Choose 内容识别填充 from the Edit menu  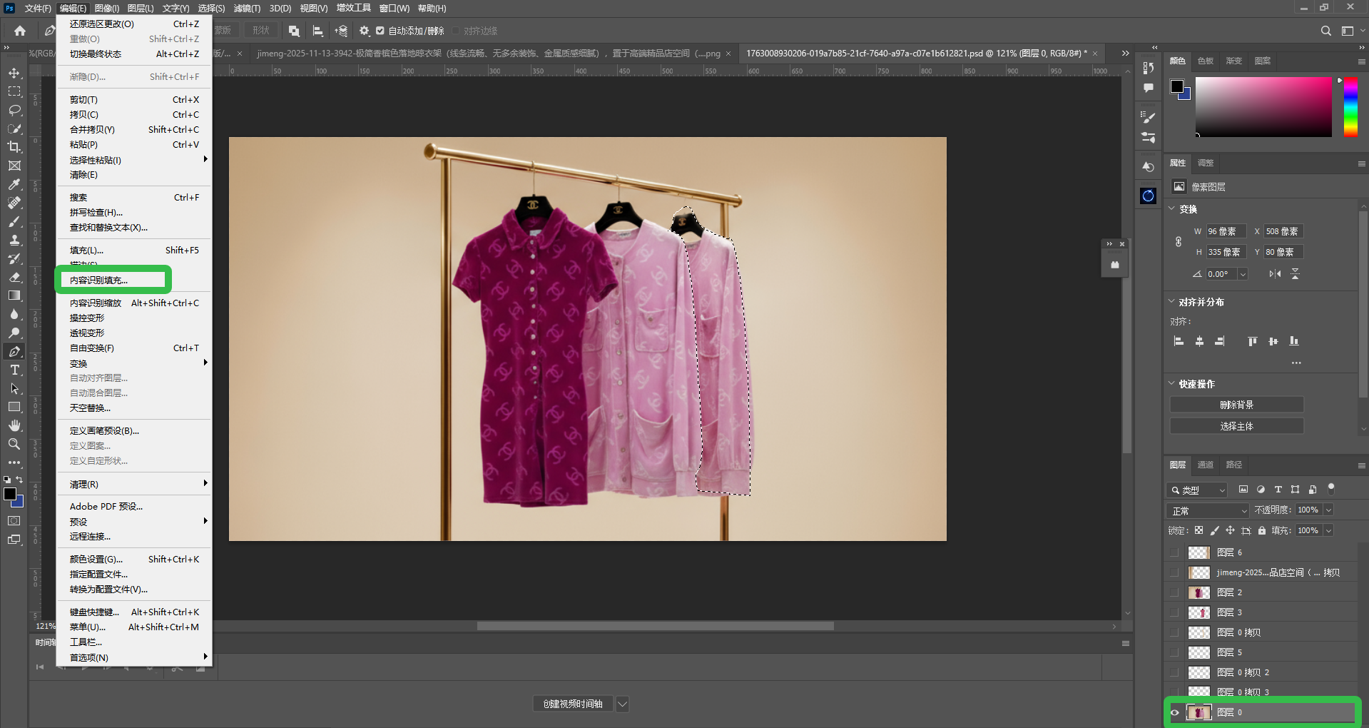click(98, 280)
